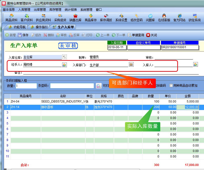Open 入库部门 selection button
The height and width of the screenshot is (170, 204).
point(131,64)
